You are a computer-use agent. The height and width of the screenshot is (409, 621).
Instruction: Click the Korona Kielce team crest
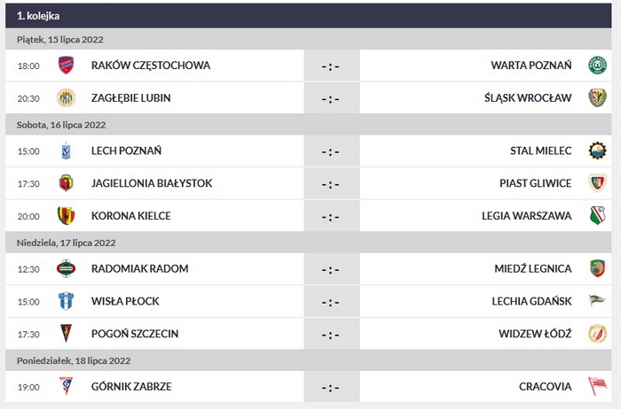[66, 216]
